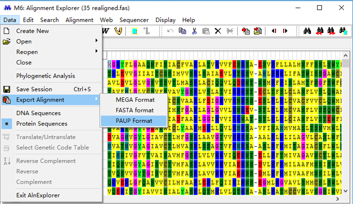Click Exit AlnExplorer
This screenshot has height=204, width=353.
click(38, 195)
